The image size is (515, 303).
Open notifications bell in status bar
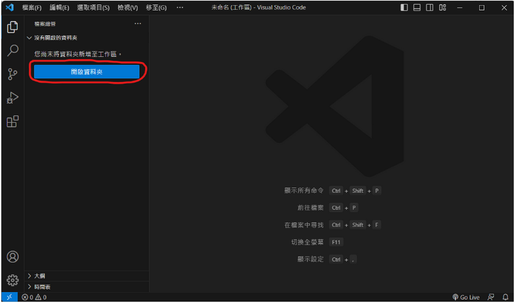click(506, 297)
